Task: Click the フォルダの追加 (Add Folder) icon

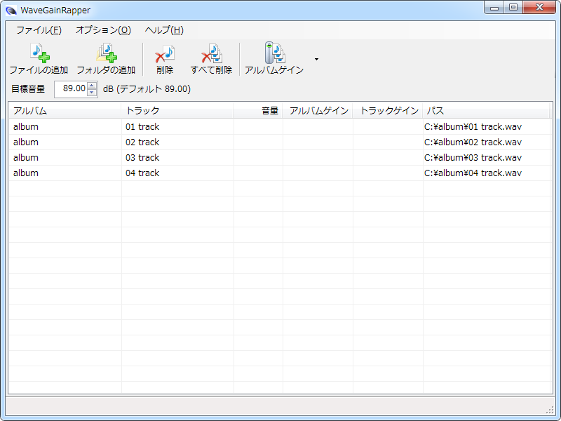Action: tap(106, 54)
